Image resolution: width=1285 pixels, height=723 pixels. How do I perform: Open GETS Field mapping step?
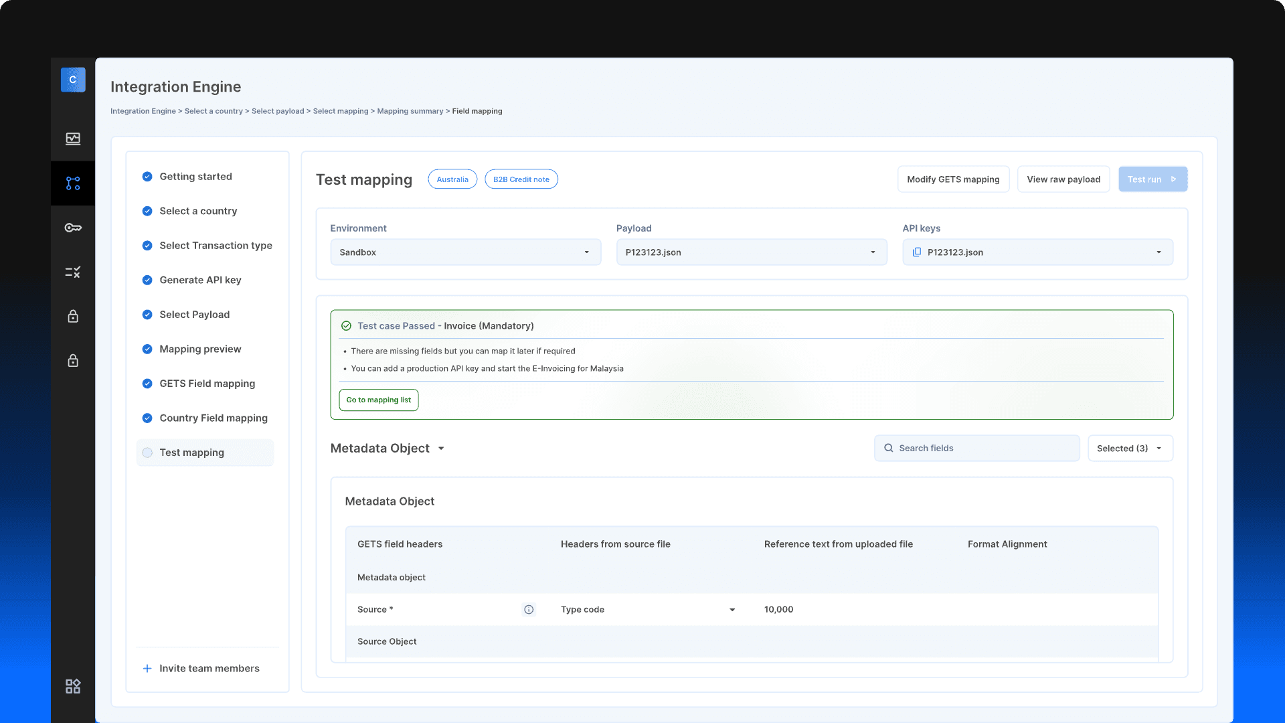(x=207, y=384)
